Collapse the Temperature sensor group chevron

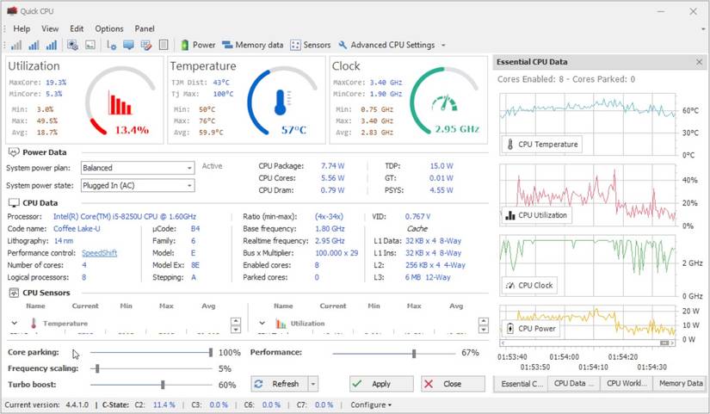pos(15,324)
